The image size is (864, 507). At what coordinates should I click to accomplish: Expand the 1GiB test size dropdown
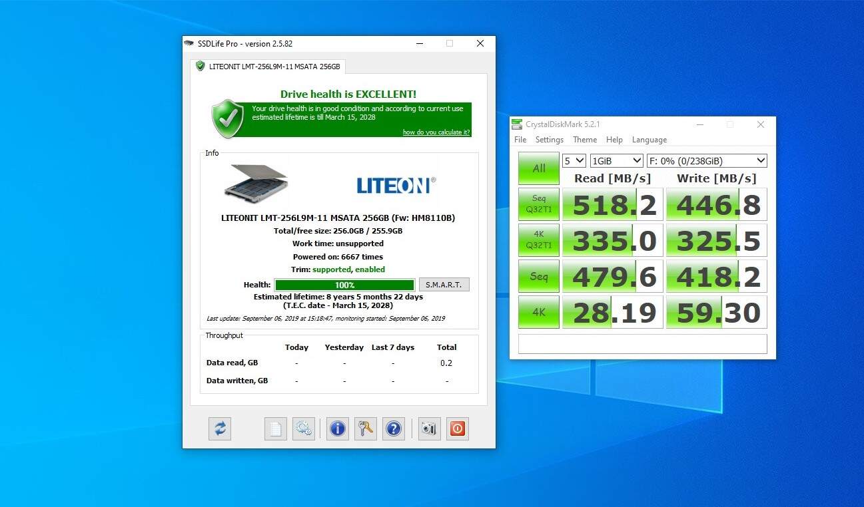616,160
